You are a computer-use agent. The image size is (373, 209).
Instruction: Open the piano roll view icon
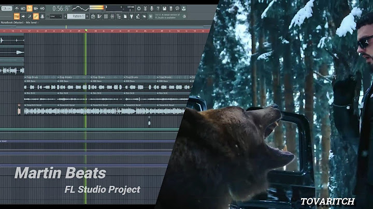[x=99, y=17]
